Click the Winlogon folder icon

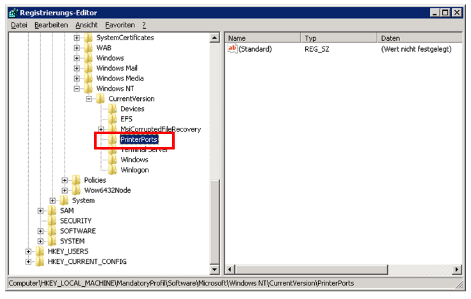point(113,170)
